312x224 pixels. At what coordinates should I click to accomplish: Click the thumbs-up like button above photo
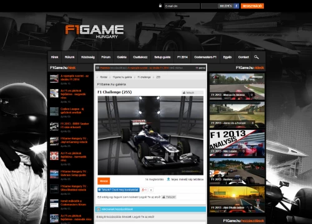click(192, 93)
